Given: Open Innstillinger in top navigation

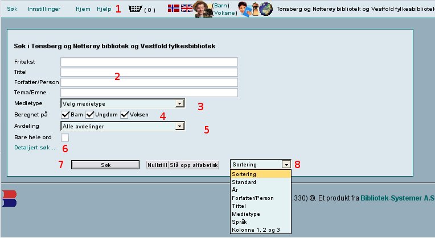Looking at the screenshot, I should (x=44, y=9).
